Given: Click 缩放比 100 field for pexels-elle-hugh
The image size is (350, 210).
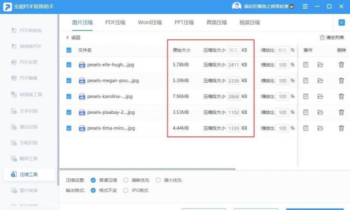Looking at the screenshot, I should click(x=283, y=65).
